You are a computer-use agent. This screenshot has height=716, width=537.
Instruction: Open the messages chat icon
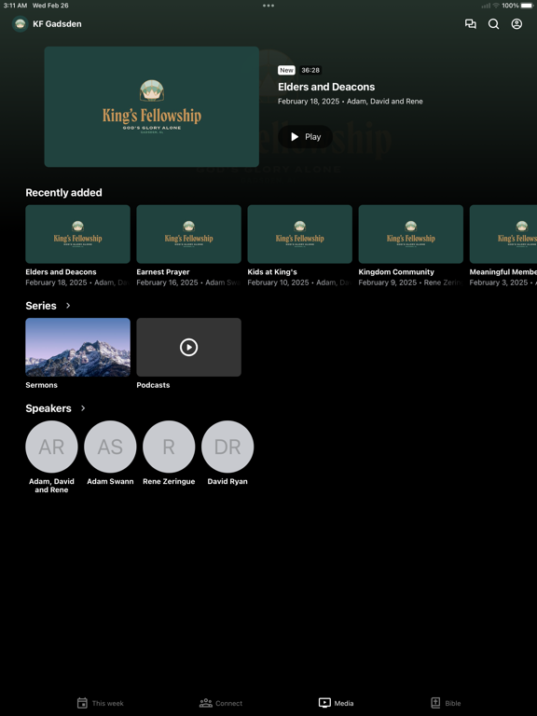(x=470, y=23)
